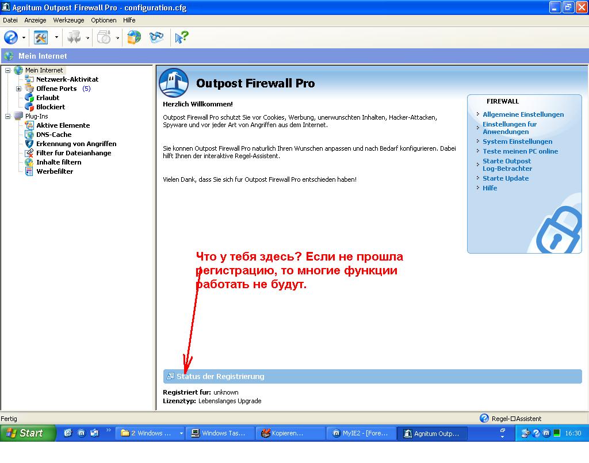Screen dimensions: 589x463
Task: Click the globe update toolbar icon
Action: [134, 37]
